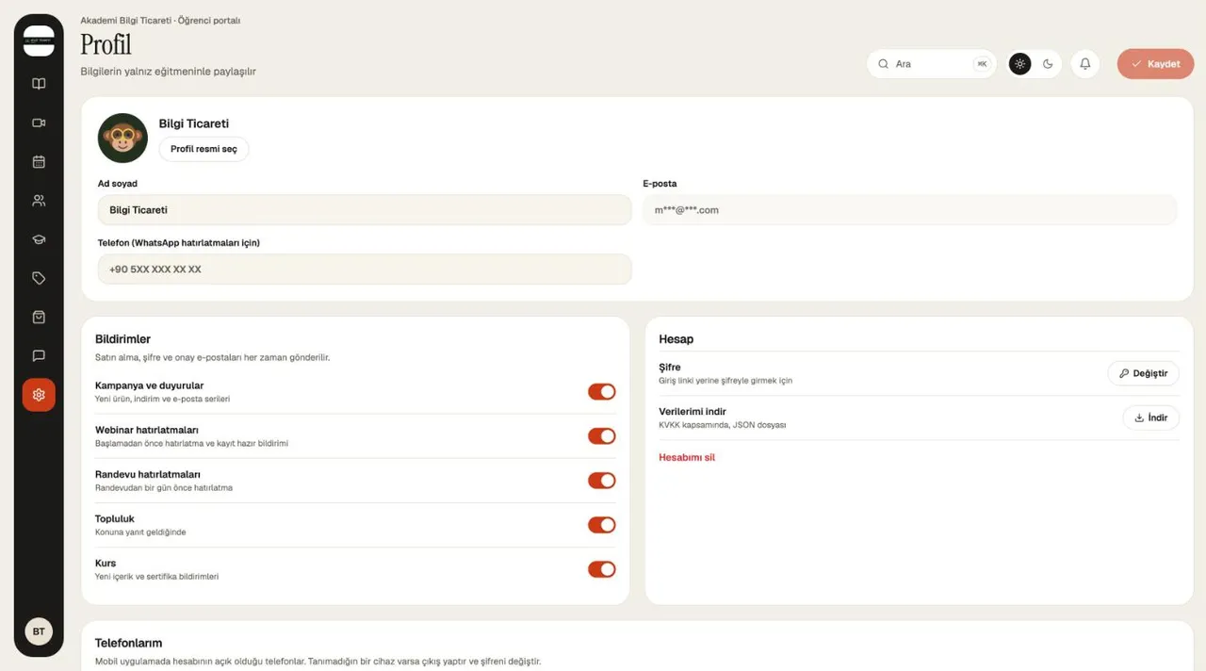Click the Profil page title
Viewport: 1206px width, 671px height.
[106, 44]
